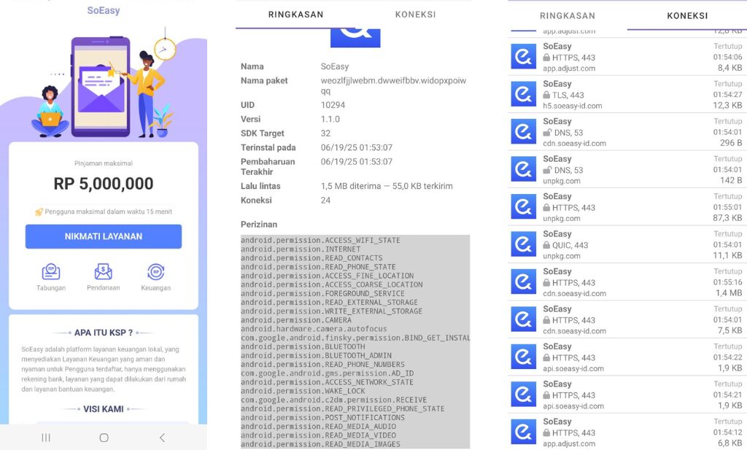747x450 pixels.
Task: Click the Pinjaman maksimal label
Action: pos(104,163)
